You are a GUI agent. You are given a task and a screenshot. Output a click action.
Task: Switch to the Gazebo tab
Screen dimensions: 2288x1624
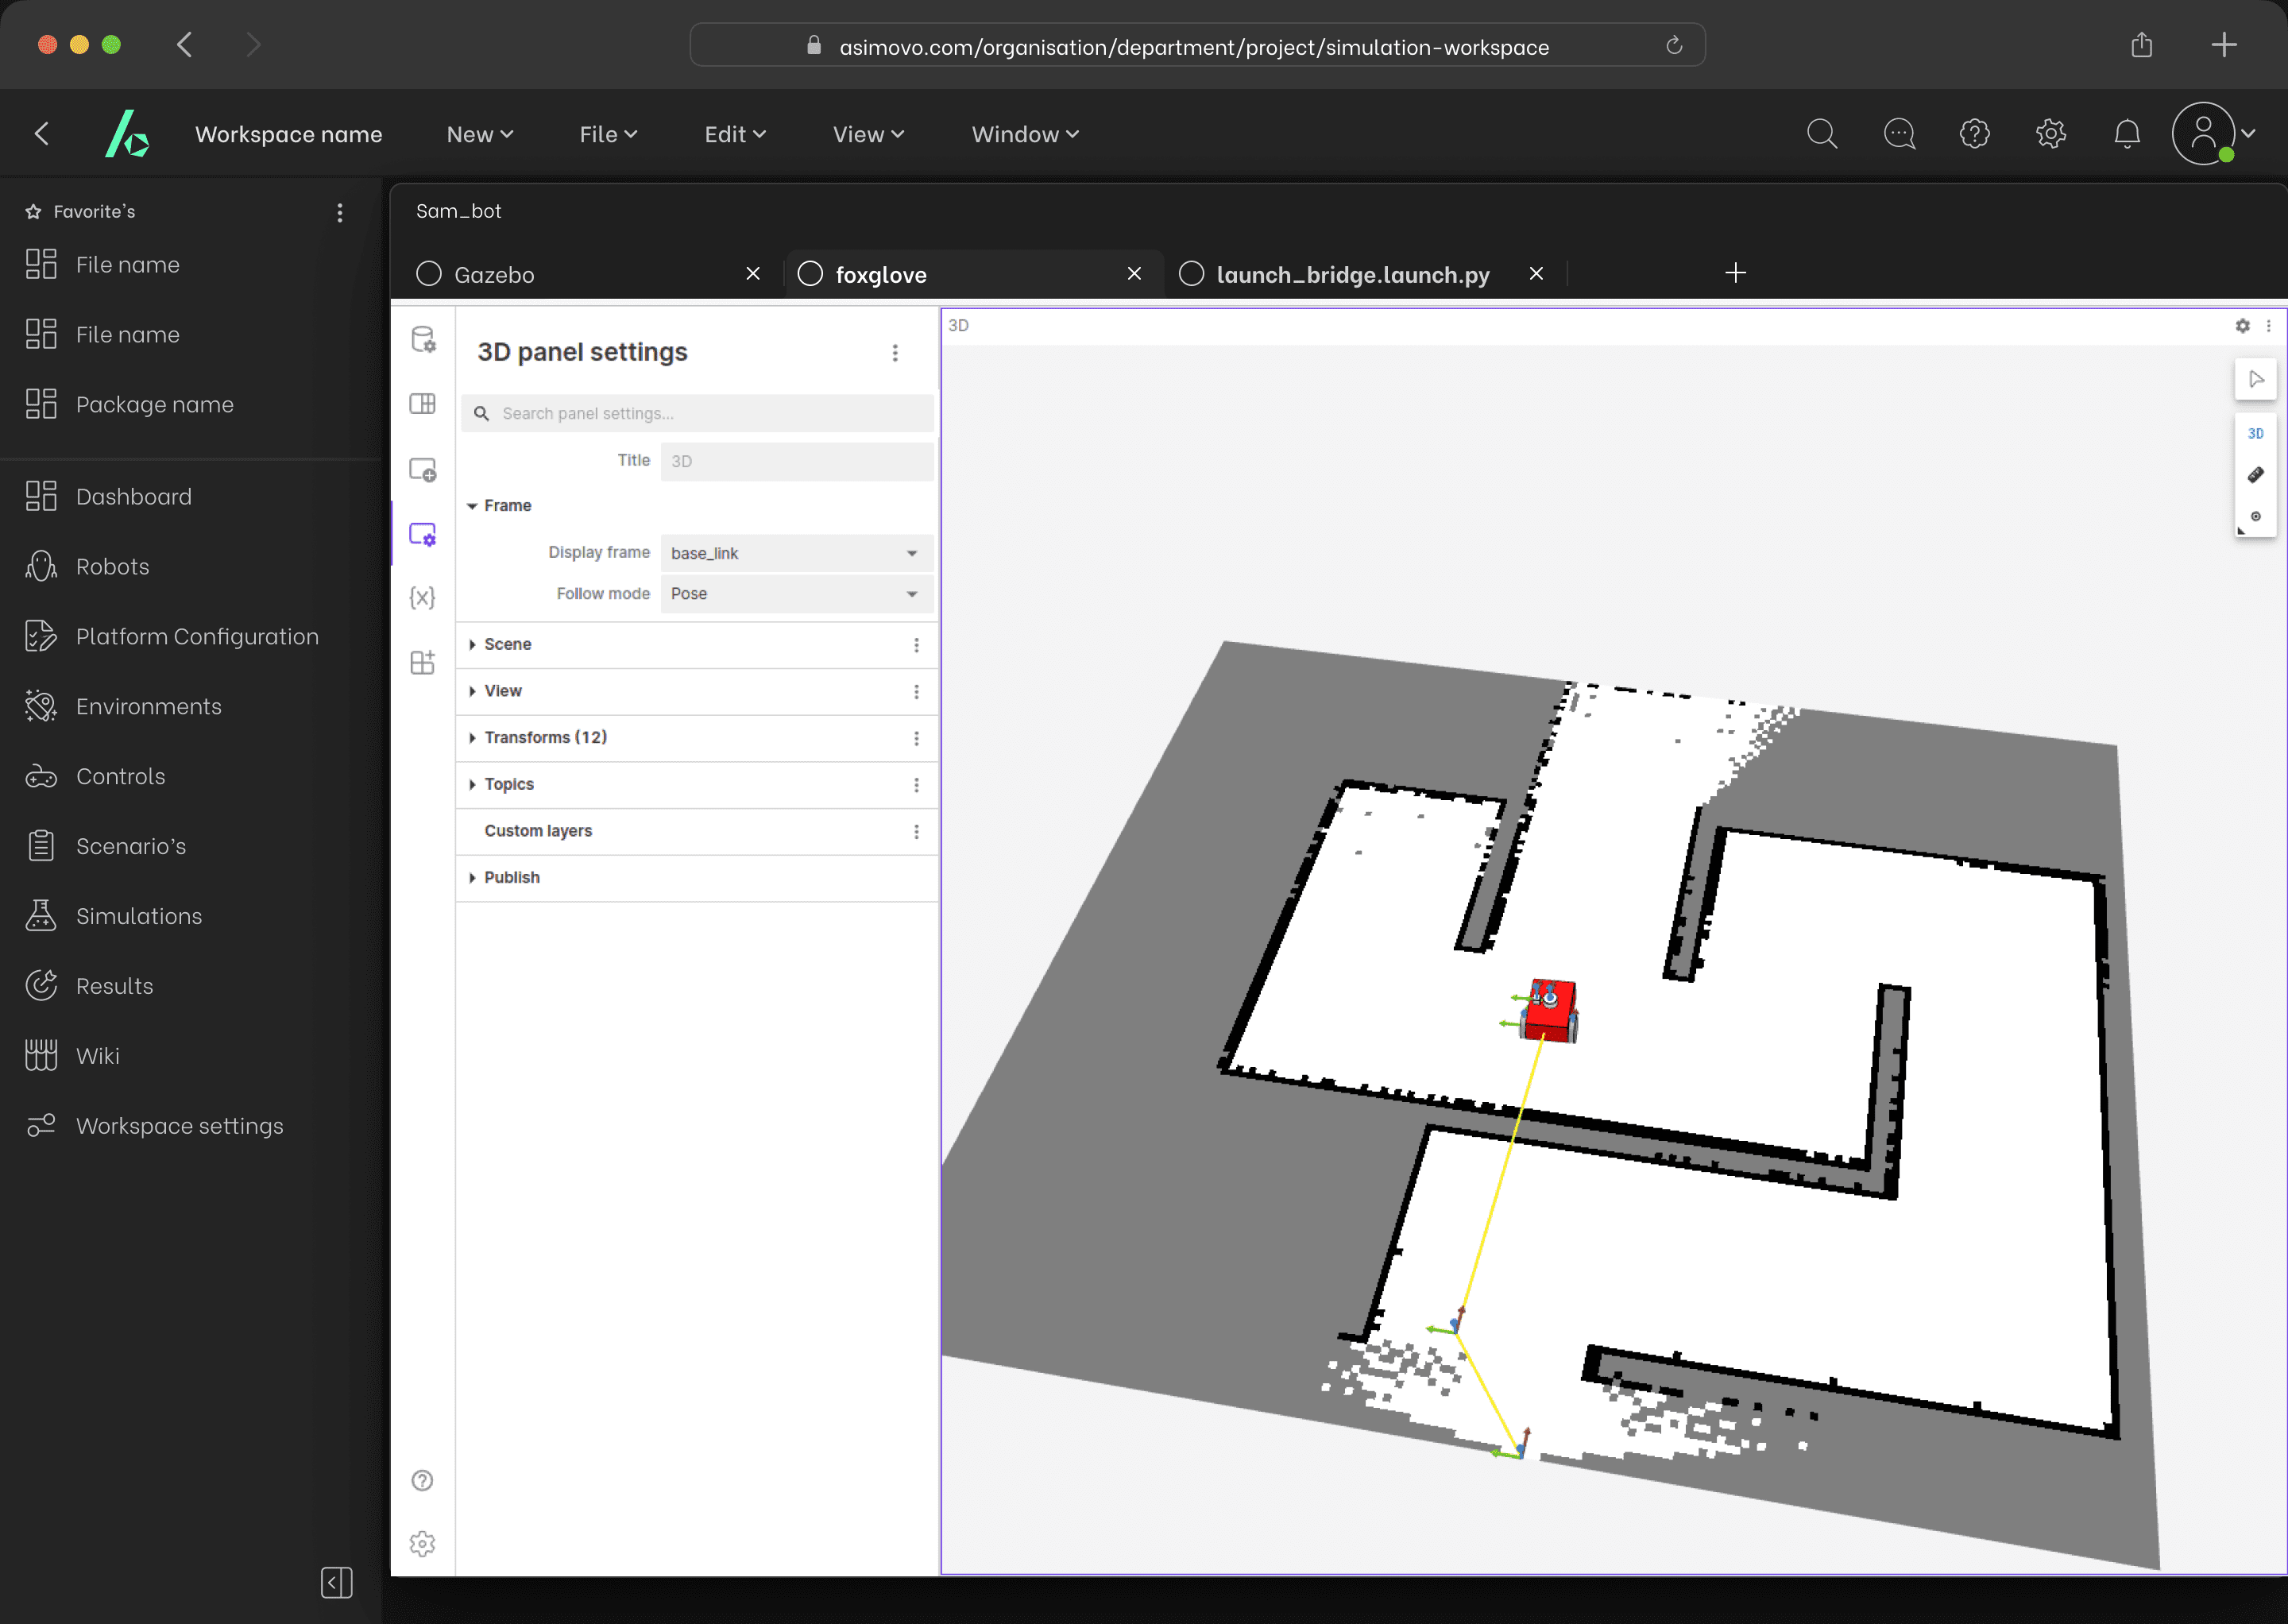(494, 274)
